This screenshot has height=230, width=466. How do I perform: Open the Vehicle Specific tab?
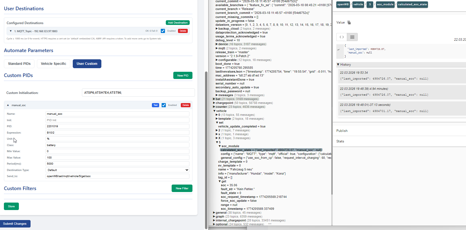point(53,64)
